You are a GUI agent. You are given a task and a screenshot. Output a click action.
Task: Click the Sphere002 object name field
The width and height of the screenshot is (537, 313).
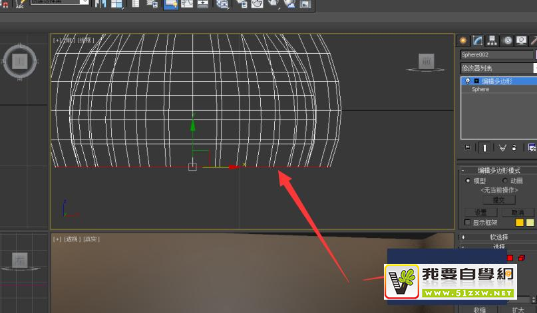coord(496,54)
